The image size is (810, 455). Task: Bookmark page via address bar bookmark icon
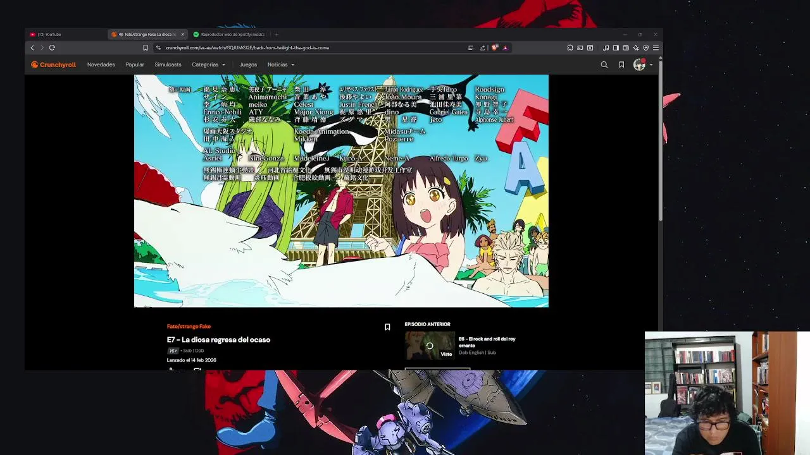click(x=146, y=47)
